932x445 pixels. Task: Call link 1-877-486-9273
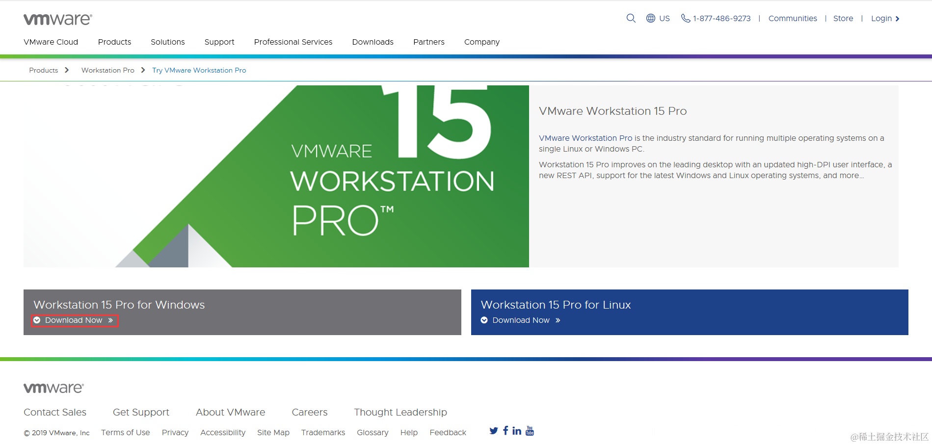pos(721,18)
